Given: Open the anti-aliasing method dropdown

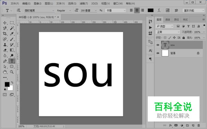Looking at the screenshot, I should click(115, 10).
